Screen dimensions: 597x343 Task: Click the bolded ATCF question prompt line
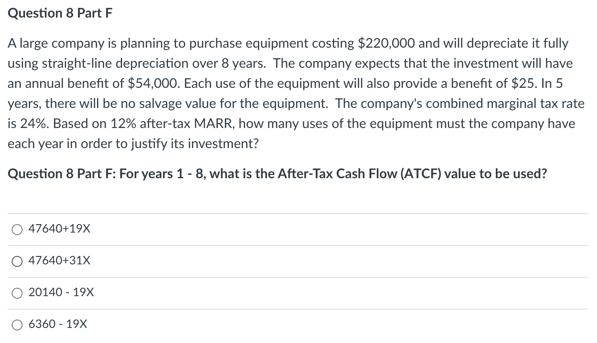point(277,173)
